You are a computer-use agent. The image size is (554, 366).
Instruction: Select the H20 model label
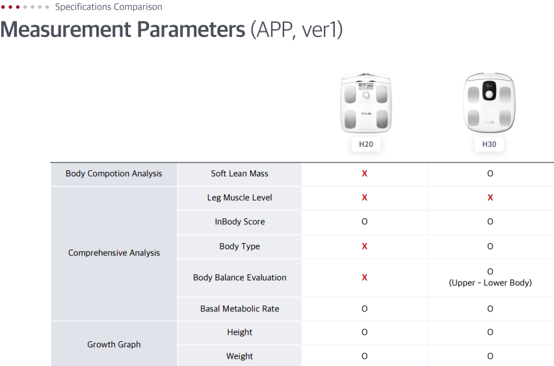(366, 144)
